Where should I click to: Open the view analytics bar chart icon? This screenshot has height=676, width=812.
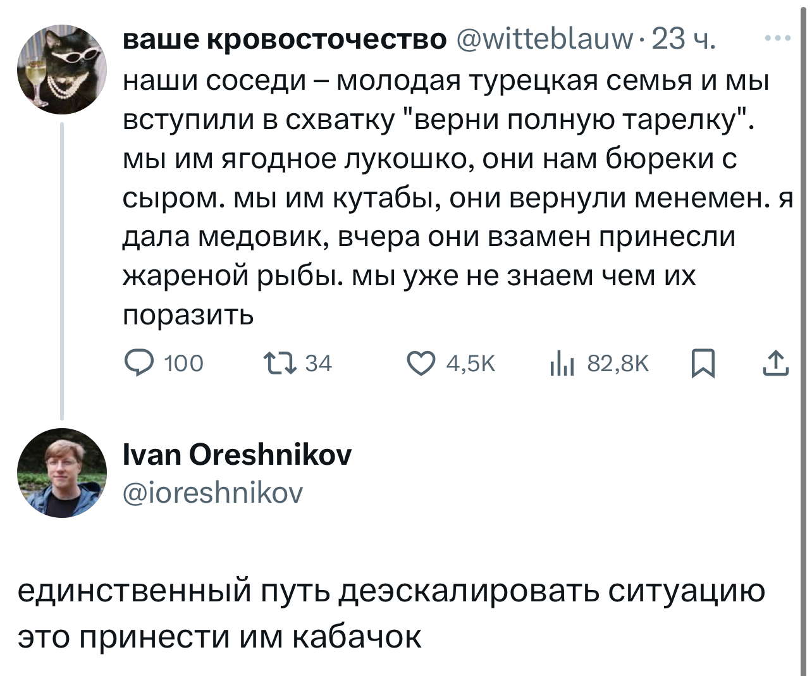[x=562, y=364]
